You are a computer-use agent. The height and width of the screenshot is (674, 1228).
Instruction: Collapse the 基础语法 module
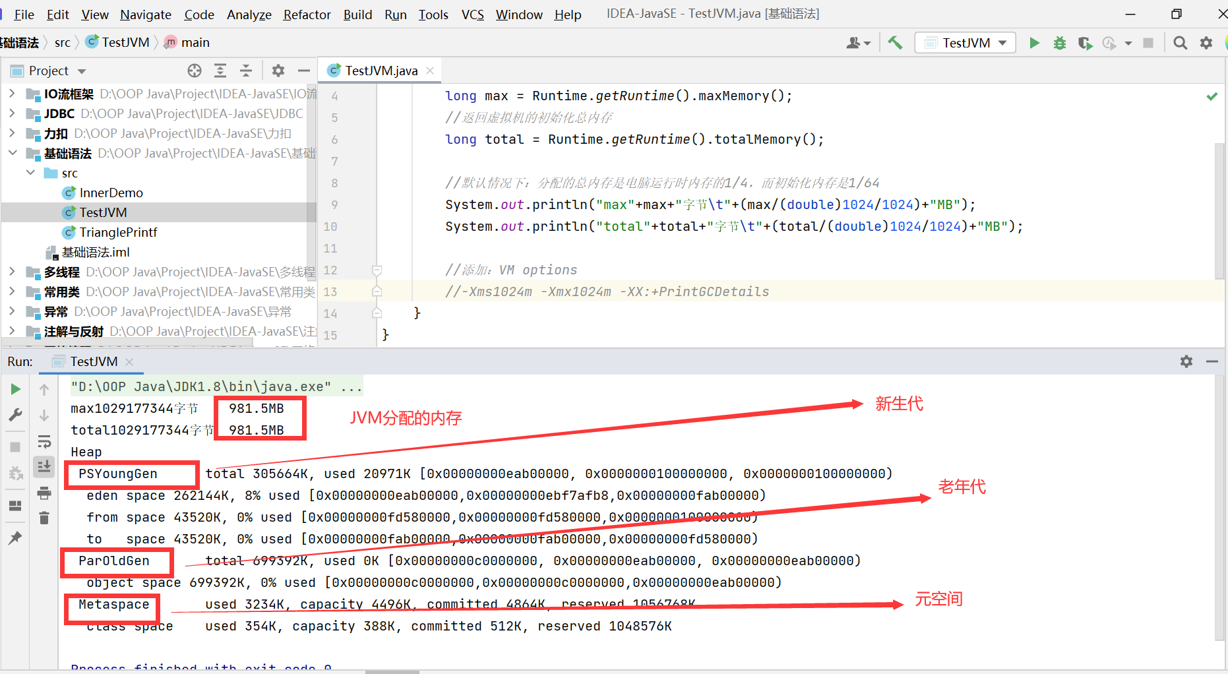[12, 153]
